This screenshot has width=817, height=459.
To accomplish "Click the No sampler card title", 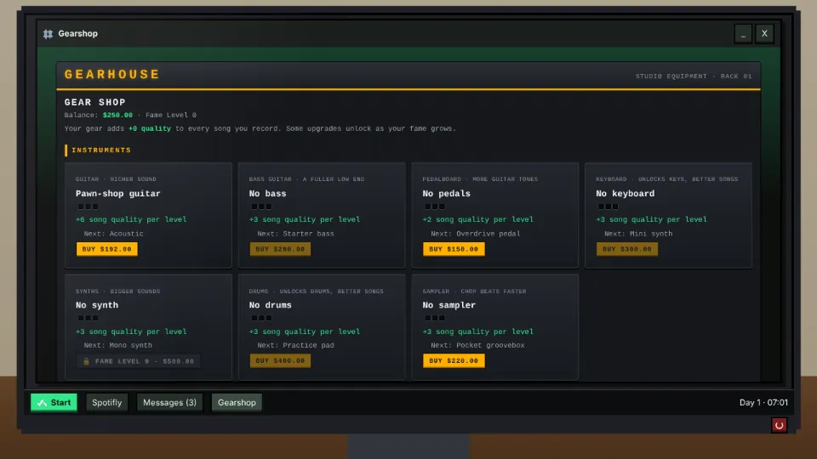I will [x=449, y=305].
